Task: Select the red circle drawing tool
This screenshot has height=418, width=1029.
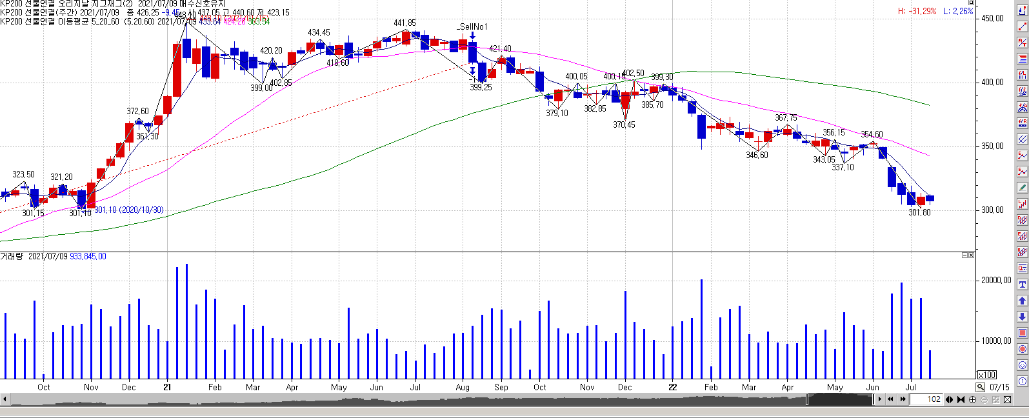Action: pyautogui.click(x=1022, y=349)
